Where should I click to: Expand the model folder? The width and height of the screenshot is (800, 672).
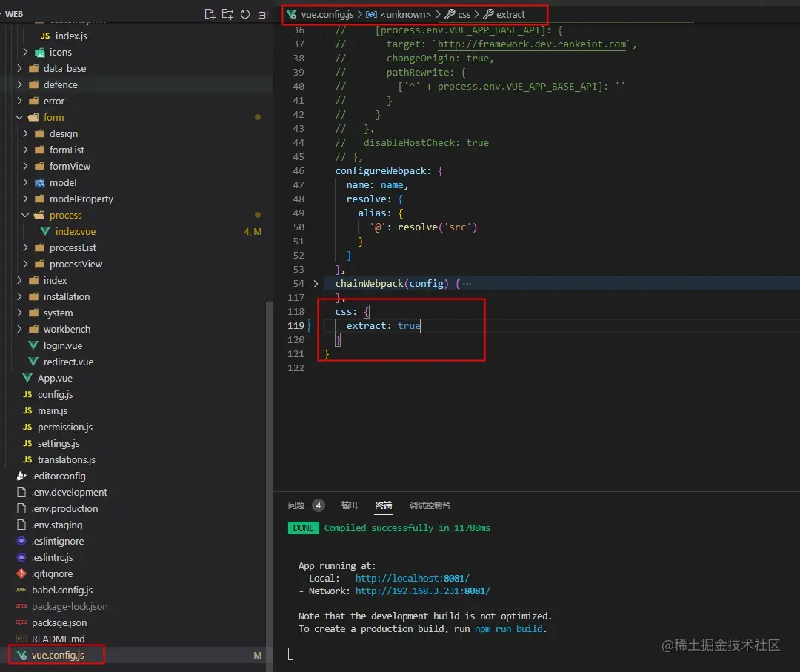tap(63, 183)
